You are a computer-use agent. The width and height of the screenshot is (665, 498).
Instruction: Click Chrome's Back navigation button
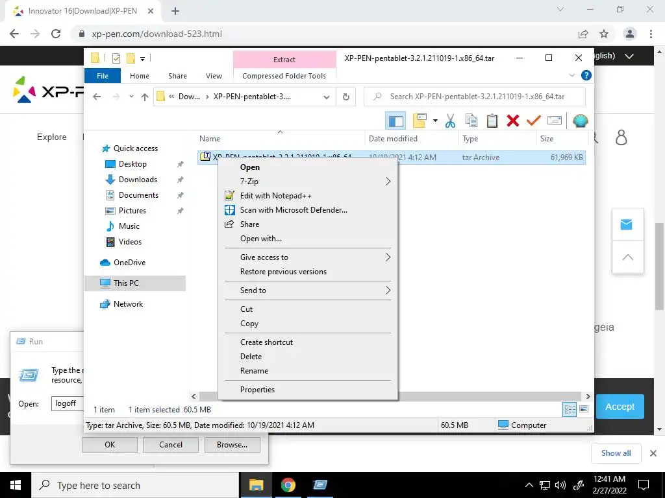point(14,34)
